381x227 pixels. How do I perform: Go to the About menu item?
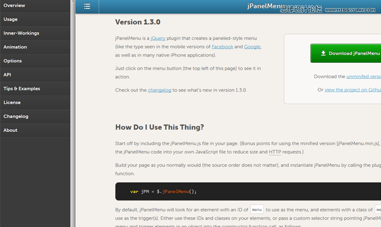(35, 130)
